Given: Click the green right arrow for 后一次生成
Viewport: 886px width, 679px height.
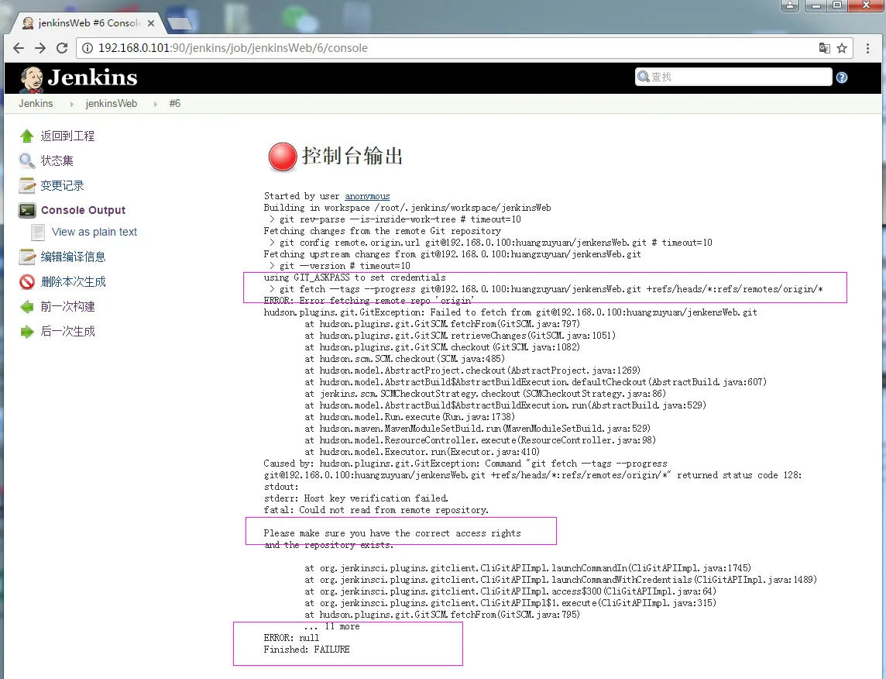Looking at the screenshot, I should tap(26, 331).
